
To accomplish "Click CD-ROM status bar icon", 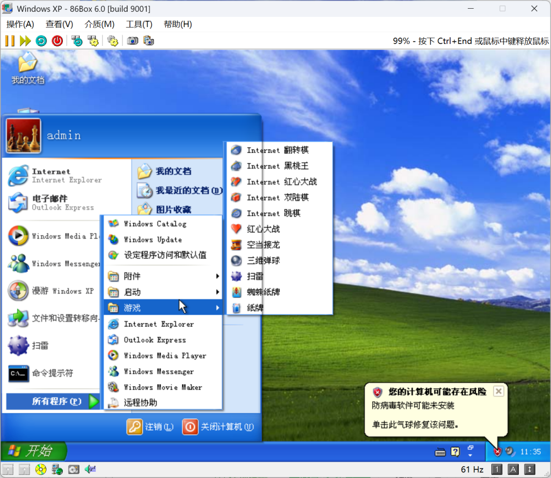I will click(41, 469).
